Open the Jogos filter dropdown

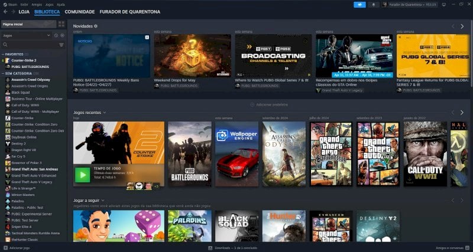pyautogui.click(x=27, y=35)
